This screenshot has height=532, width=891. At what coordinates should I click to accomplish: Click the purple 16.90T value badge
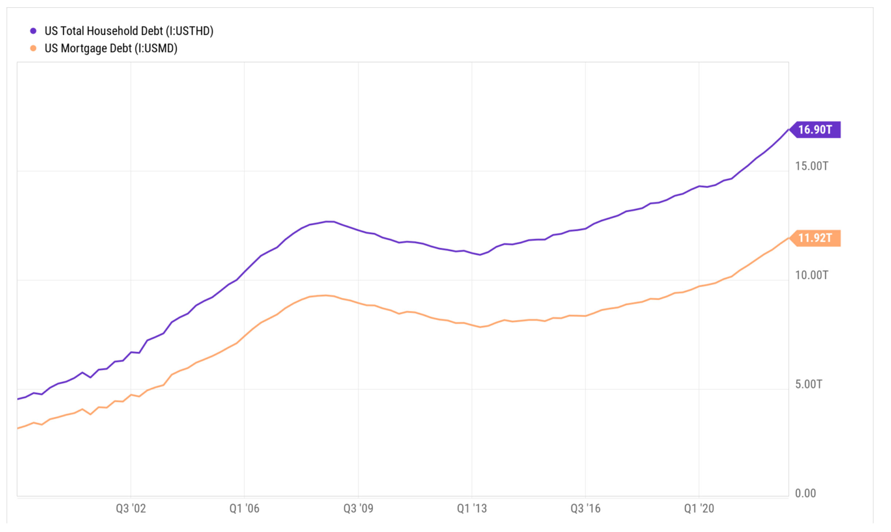[816, 130]
